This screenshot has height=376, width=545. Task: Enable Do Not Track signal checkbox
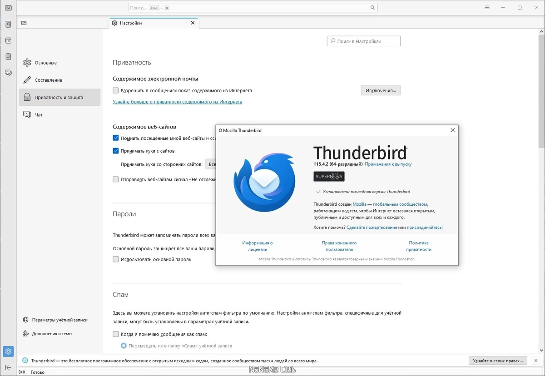point(116,179)
